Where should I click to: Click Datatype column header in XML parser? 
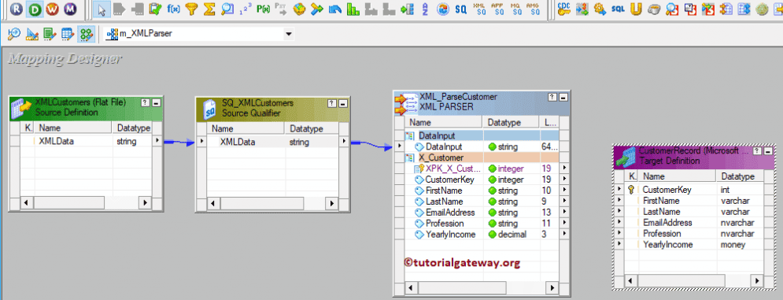tap(511, 123)
